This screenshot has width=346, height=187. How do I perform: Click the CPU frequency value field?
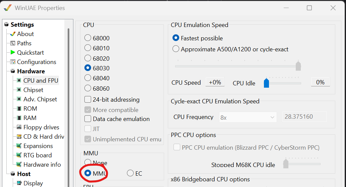pyautogui.click(x=304, y=117)
